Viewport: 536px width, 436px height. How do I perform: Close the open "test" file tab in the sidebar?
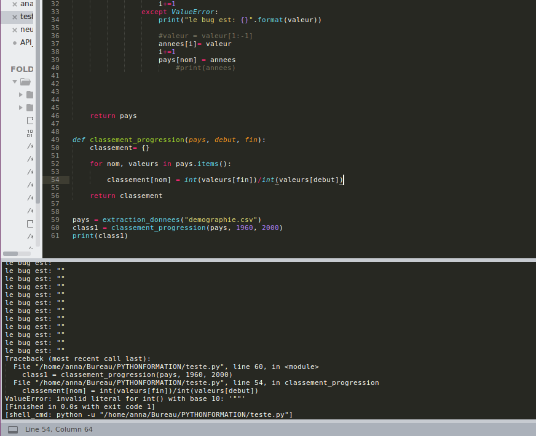15,17
